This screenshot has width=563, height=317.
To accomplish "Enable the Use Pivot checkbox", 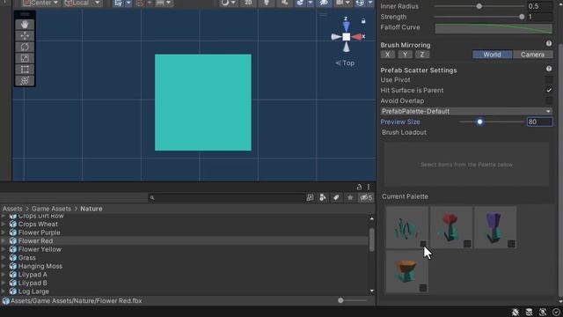I will [x=549, y=80].
